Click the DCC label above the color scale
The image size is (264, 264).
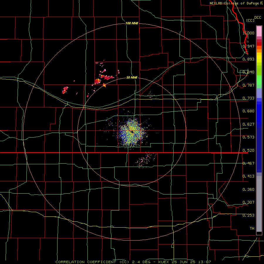[258, 18]
